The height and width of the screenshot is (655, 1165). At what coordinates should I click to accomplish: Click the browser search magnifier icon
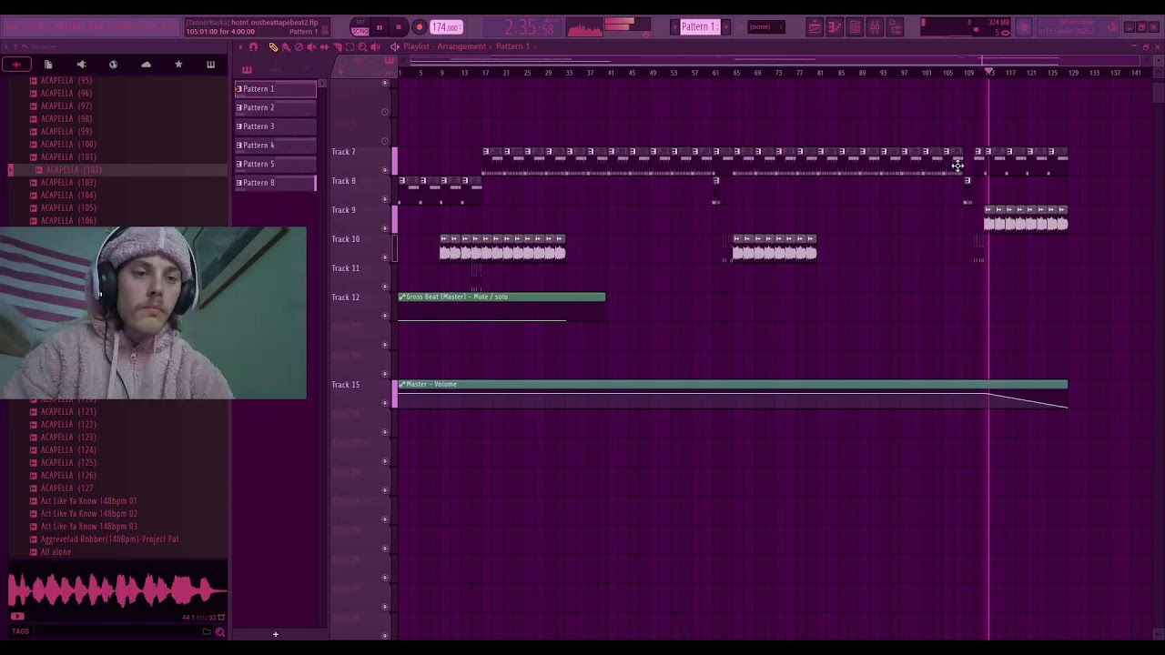point(219,631)
